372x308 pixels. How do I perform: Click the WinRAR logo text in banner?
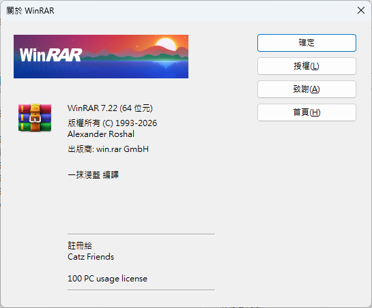[x=51, y=55]
